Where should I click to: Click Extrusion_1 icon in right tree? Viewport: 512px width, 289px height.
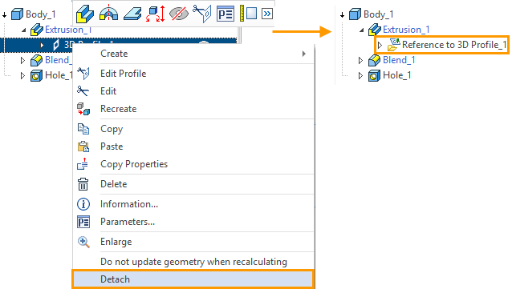pyautogui.click(x=375, y=30)
